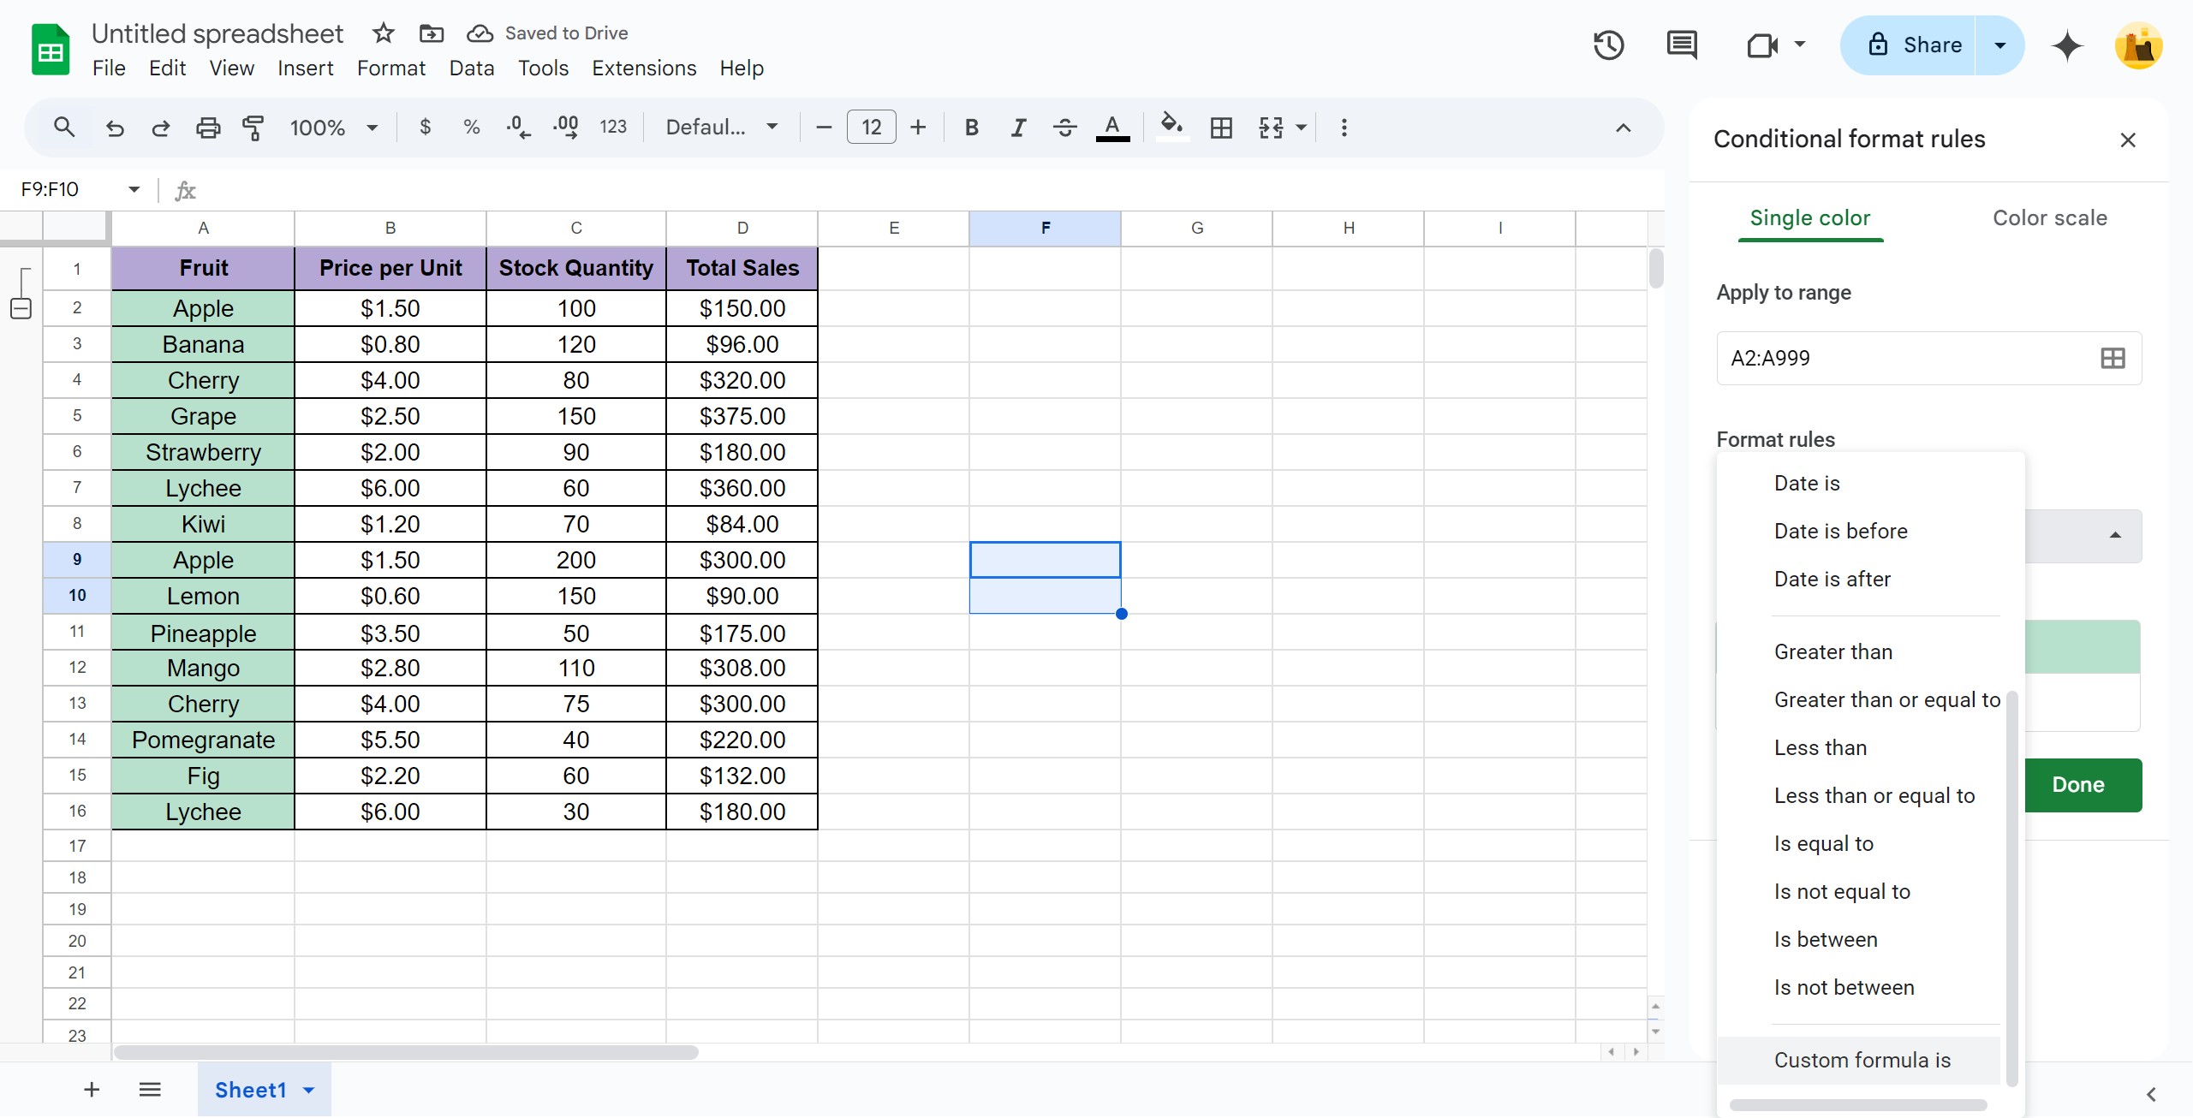
Task: Open the Share options arrow
Action: 2000,45
